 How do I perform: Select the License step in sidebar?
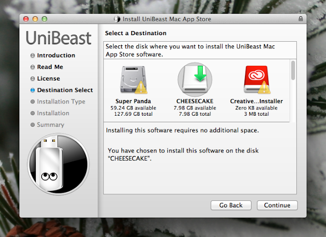pyautogui.click(x=48, y=78)
